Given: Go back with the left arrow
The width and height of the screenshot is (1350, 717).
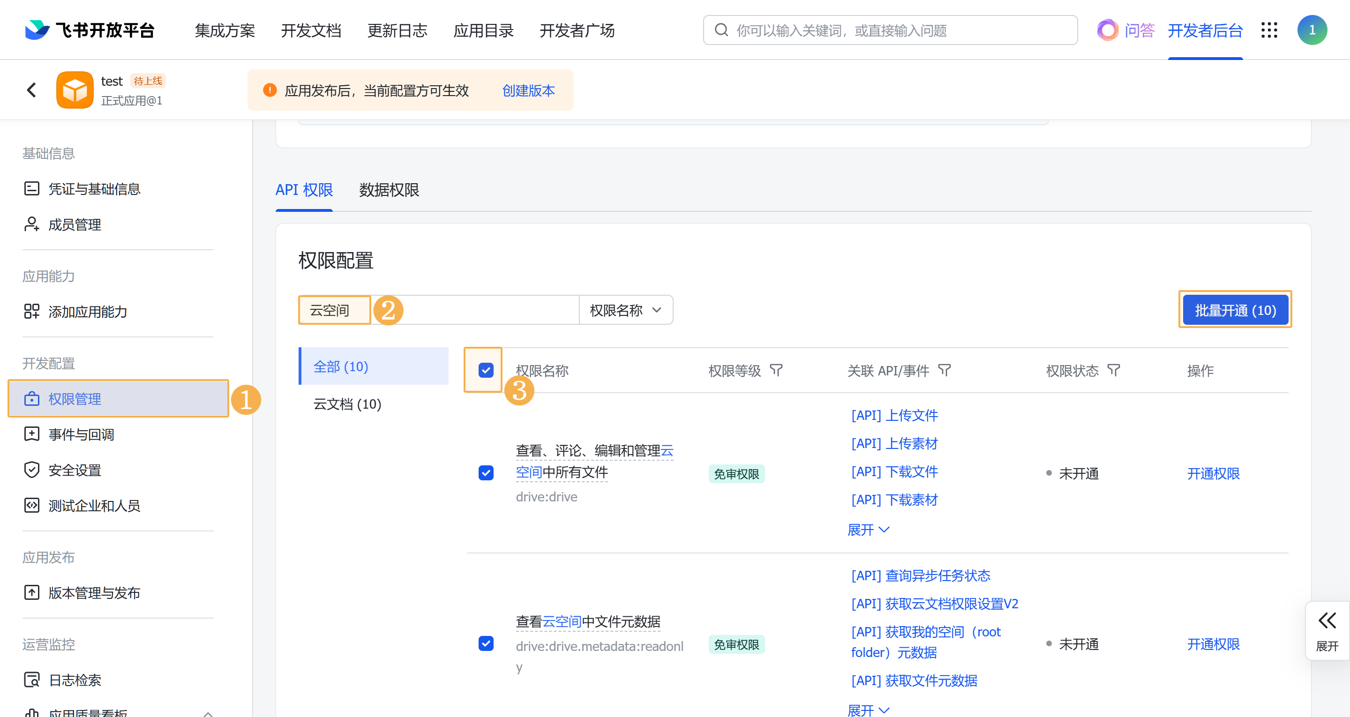Looking at the screenshot, I should point(31,90).
